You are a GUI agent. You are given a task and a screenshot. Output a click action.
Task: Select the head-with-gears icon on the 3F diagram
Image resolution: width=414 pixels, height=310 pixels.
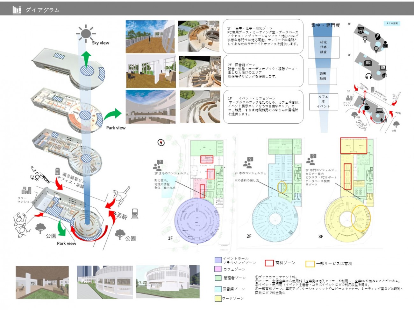[x=377, y=37]
